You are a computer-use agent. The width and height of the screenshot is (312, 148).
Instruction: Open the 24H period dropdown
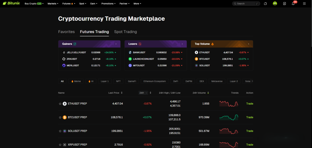[x=143, y=93]
